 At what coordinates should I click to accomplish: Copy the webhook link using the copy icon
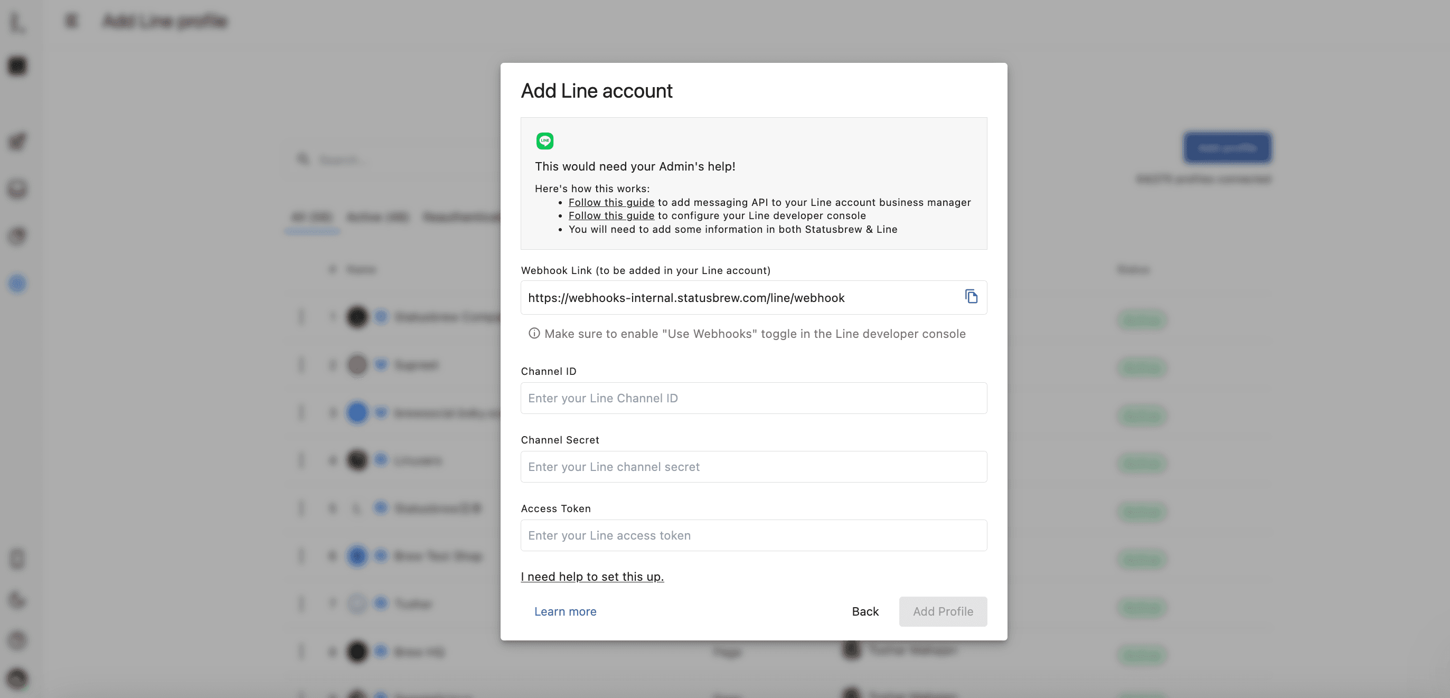(x=971, y=297)
